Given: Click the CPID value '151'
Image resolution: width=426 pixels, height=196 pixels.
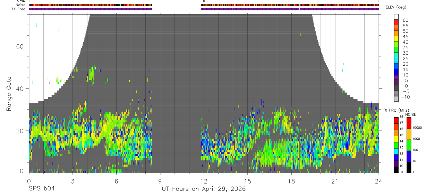Looking at the screenshot, I should pos(204,1).
